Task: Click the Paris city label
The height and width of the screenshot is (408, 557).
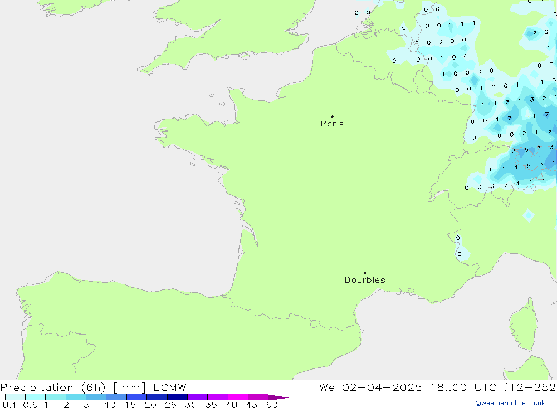Action: 332,124
